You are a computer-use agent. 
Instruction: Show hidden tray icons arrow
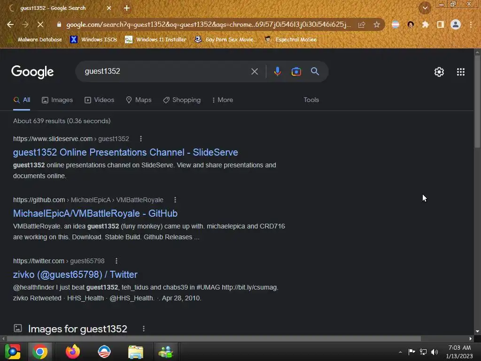click(400, 352)
